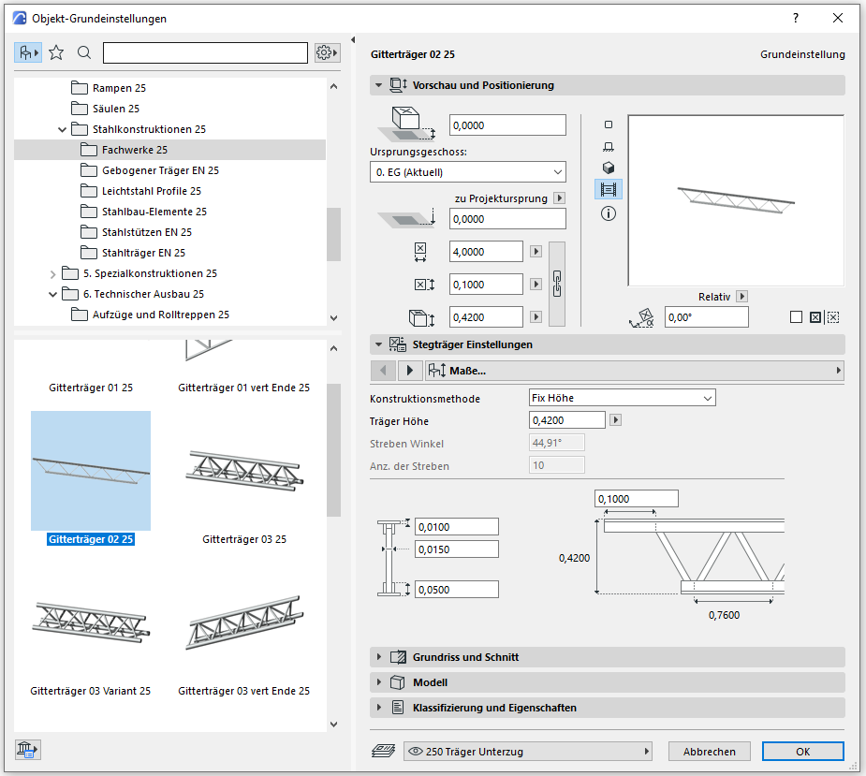Click the library manager icon at bottom left
Screen dimensions: 866x776
pos(27,749)
